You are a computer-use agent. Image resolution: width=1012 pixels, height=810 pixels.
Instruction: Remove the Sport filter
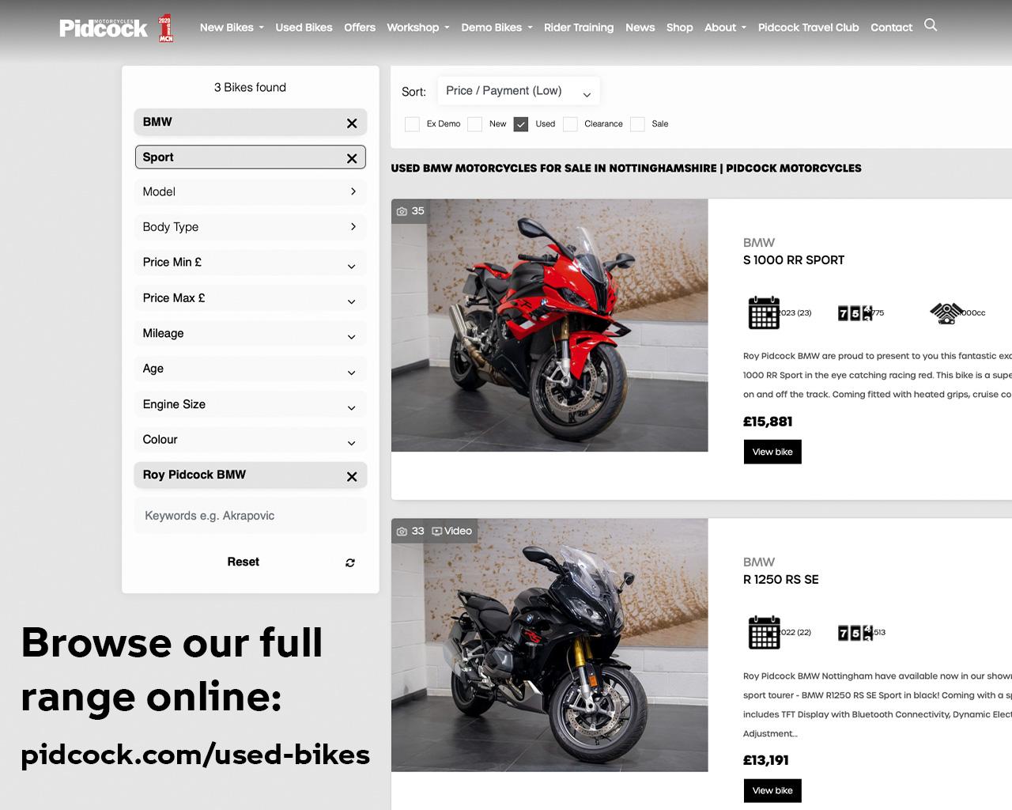352,158
